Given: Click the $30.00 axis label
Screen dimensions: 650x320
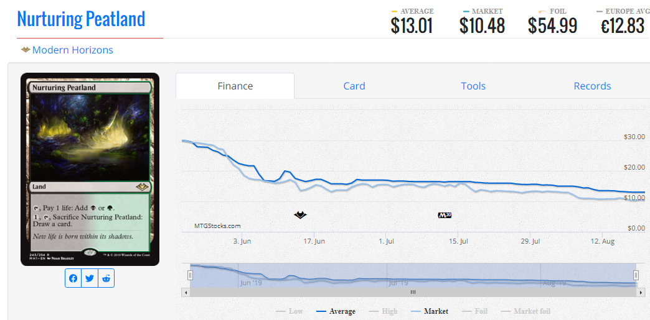Looking at the screenshot, I should coord(634,137).
